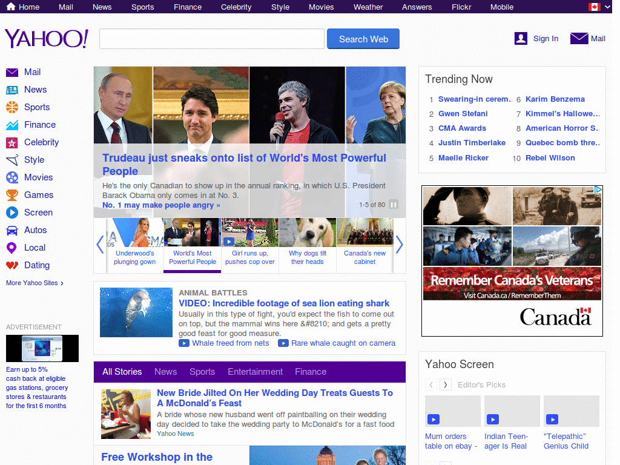Image resolution: width=620 pixels, height=465 pixels.
Task: Open the bride McDonald's story thumbnail
Action: (126, 414)
